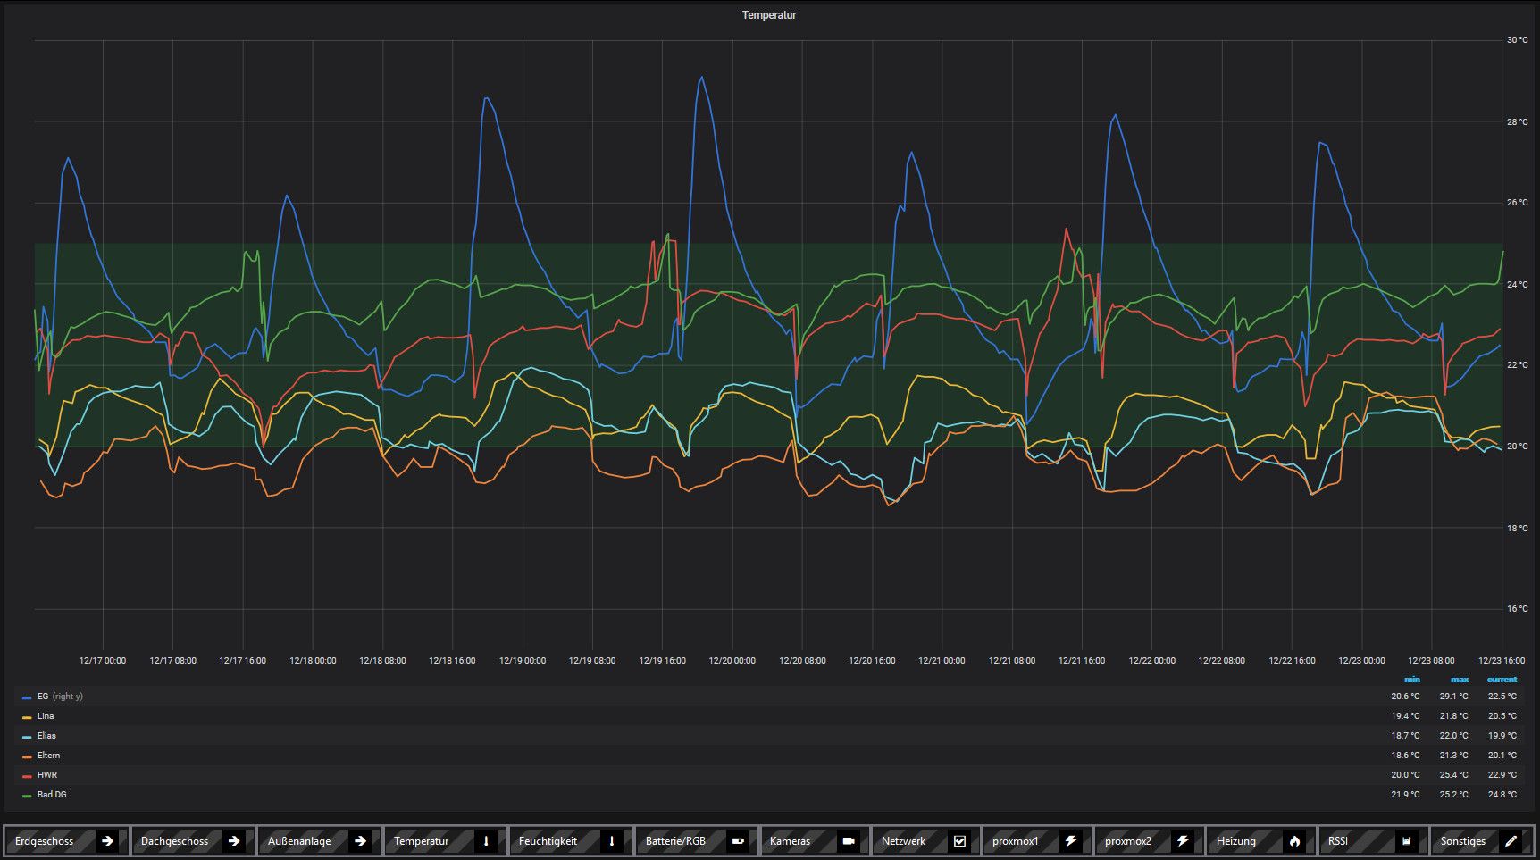Click the lightning bolt icon on the proxmox1 button
Viewport: 1540px width, 860px height.
click(1071, 841)
